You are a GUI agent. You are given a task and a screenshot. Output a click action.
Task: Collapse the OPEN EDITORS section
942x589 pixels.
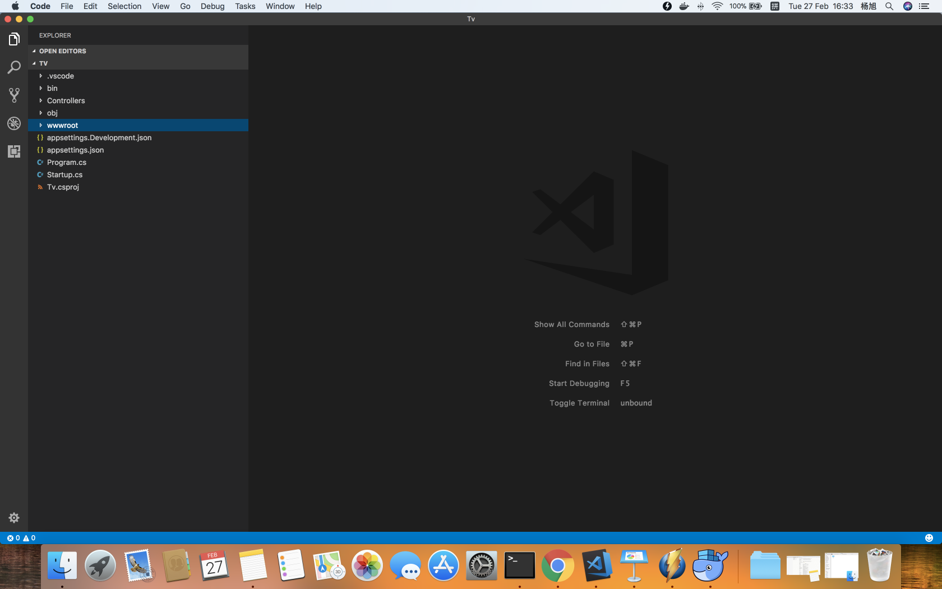point(138,51)
